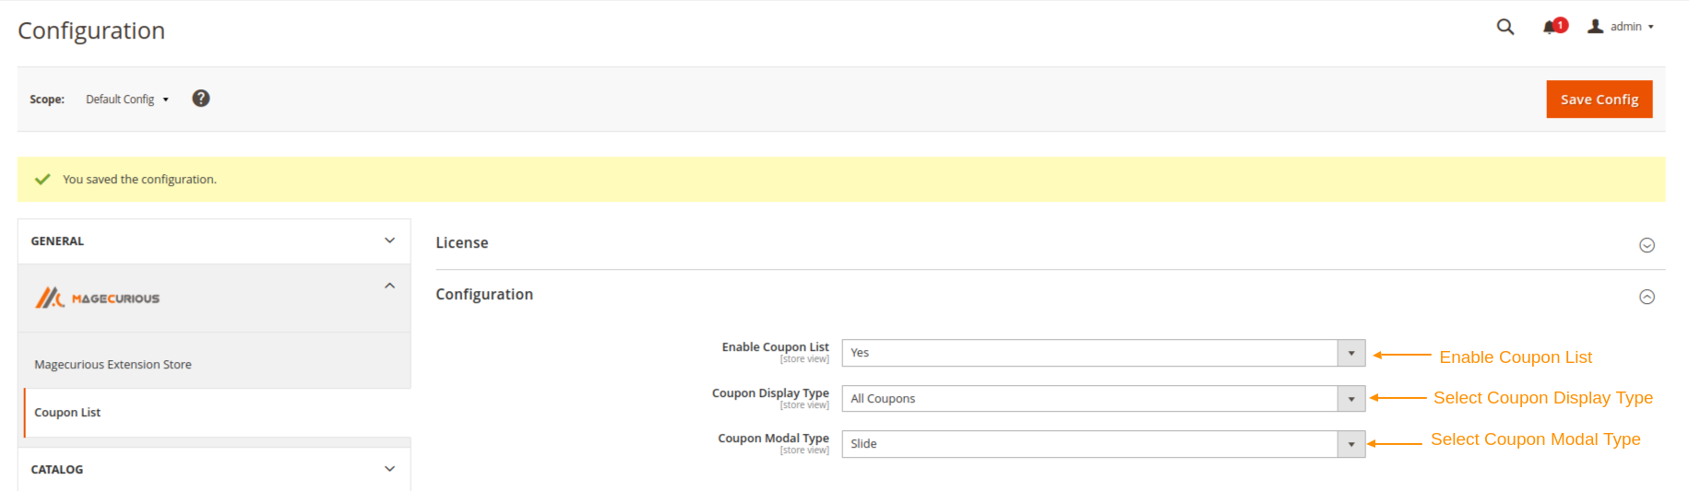Click the 'Scope:' label
The width and height of the screenshot is (1689, 491).
[47, 99]
